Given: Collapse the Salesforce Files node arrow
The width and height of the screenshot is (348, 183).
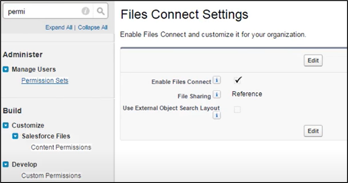Looking at the screenshot, I should (x=16, y=136).
